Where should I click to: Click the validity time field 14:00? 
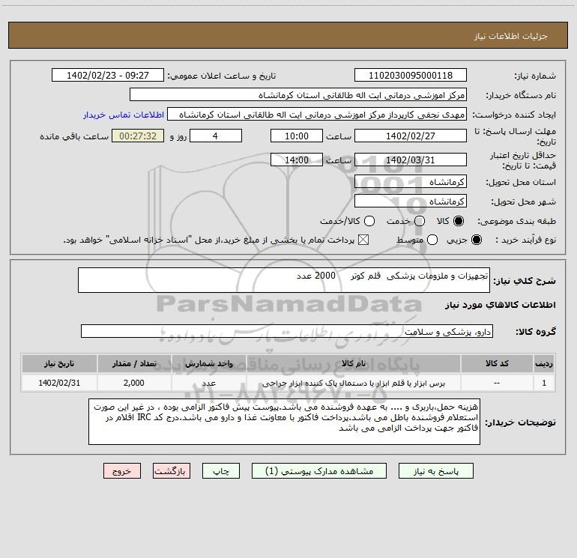coord(297,160)
